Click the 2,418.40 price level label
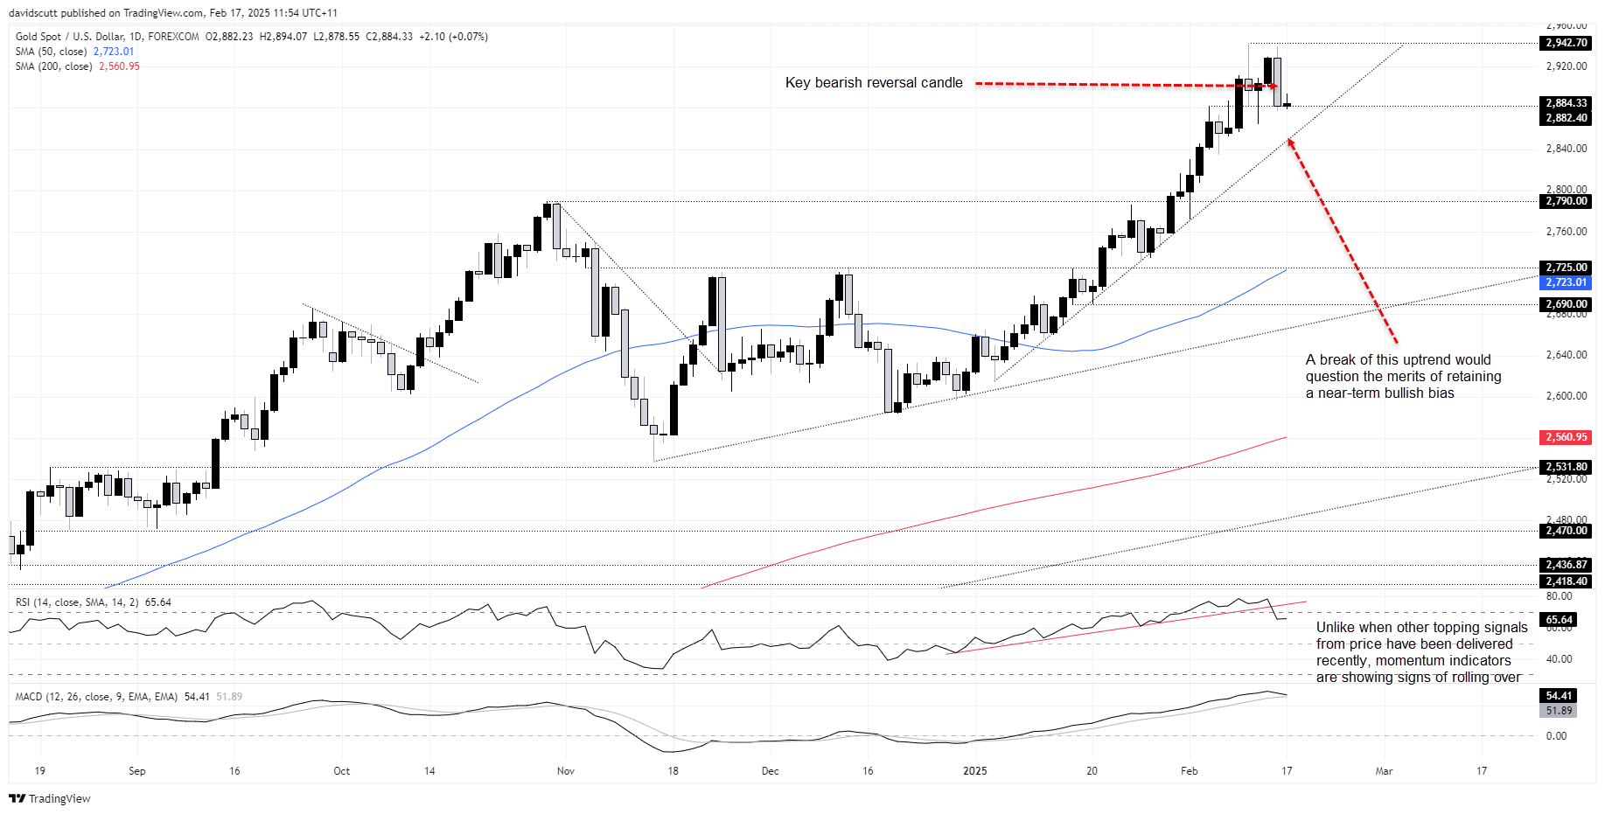Image resolution: width=1605 pixels, height=814 pixels. click(1566, 581)
